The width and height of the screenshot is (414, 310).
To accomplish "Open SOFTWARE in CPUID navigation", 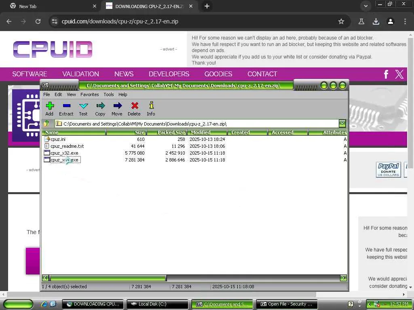I will [x=30, y=74].
